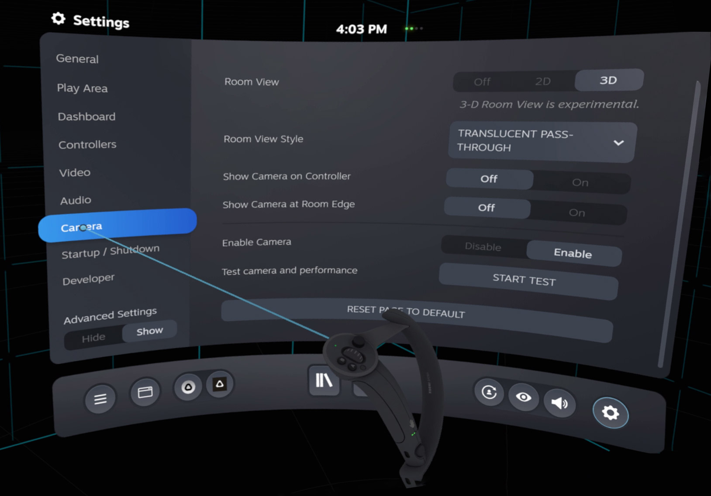Screen dimensions: 711x496
Task: Turn Show Camera on Controller on
Action: (580, 182)
